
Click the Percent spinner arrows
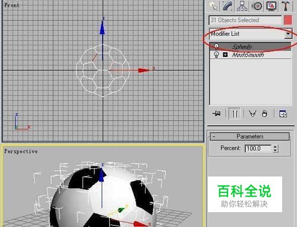pyautogui.click(x=275, y=149)
